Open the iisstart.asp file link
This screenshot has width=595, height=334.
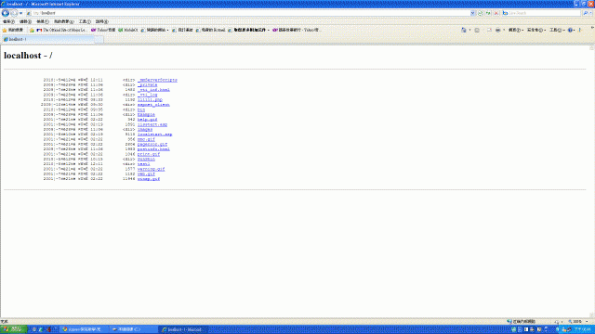[x=152, y=124]
